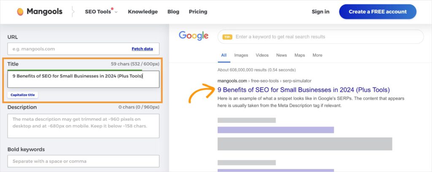The height and width of the screenshot is (172, 432).
Task: Click the 0 chars description counter
Action: [x=139, y=107]
